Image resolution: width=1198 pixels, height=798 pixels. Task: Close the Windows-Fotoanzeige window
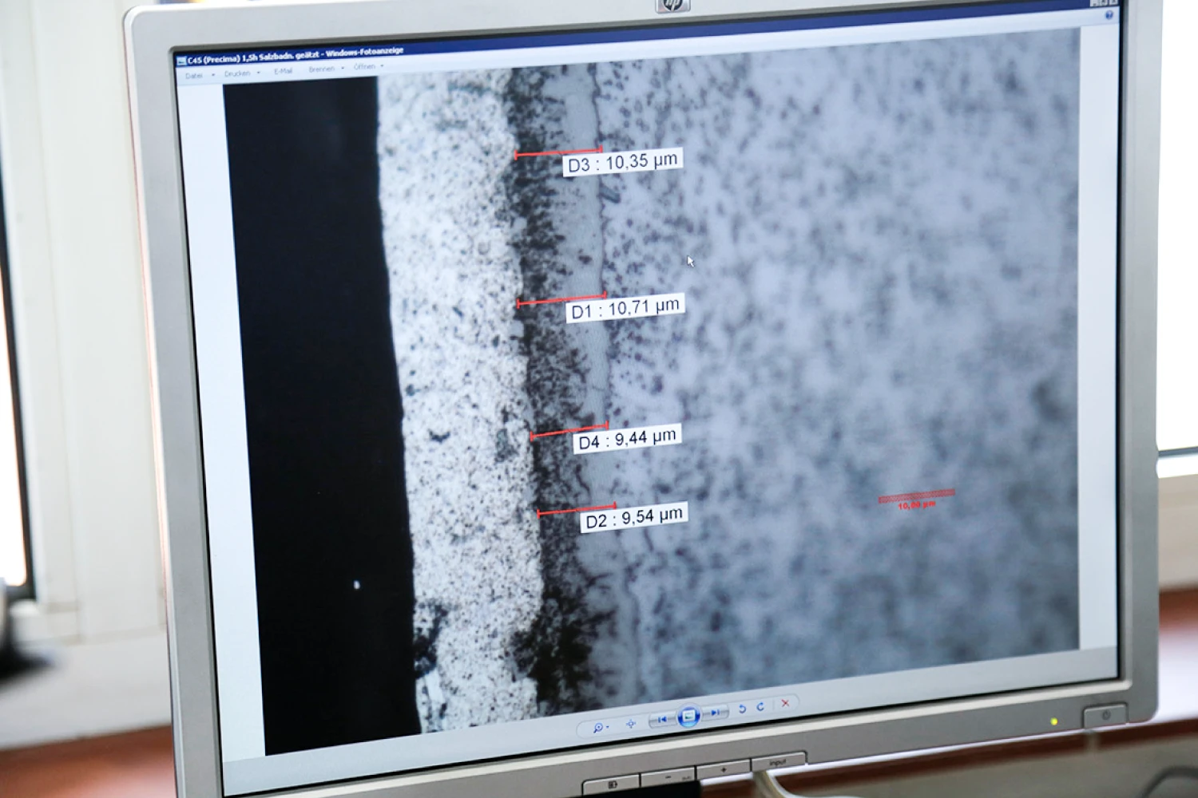pos(1114,3)
